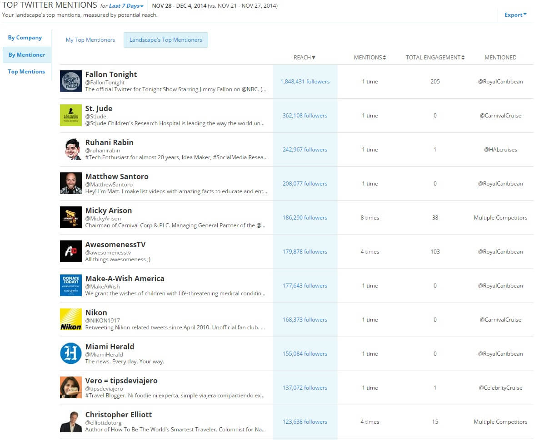Click the @HALcruises mentioned cell
Viewport: 539px width, 440px height.
pos(500,150)
